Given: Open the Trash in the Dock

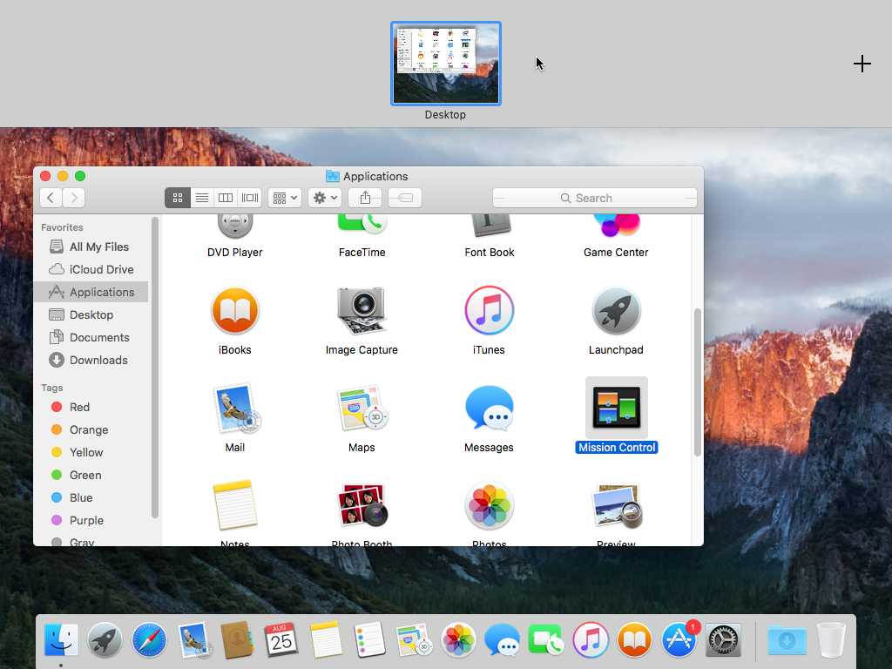Looking at the screenshot, I should [831, 639].
